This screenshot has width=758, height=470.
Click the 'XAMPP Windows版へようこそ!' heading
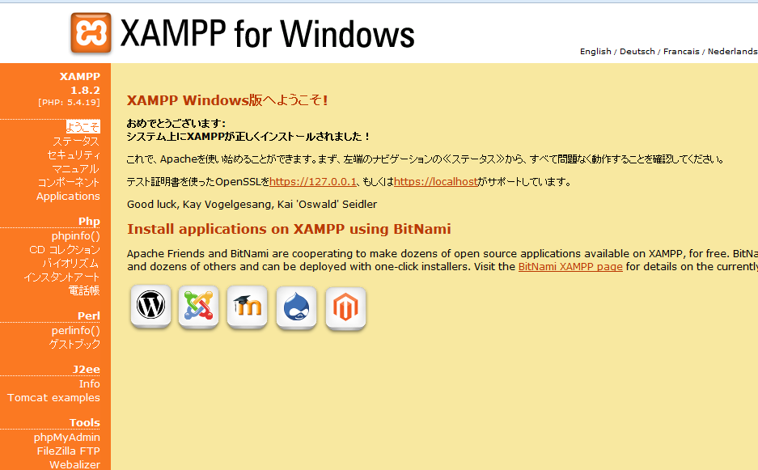click(227, 100)
